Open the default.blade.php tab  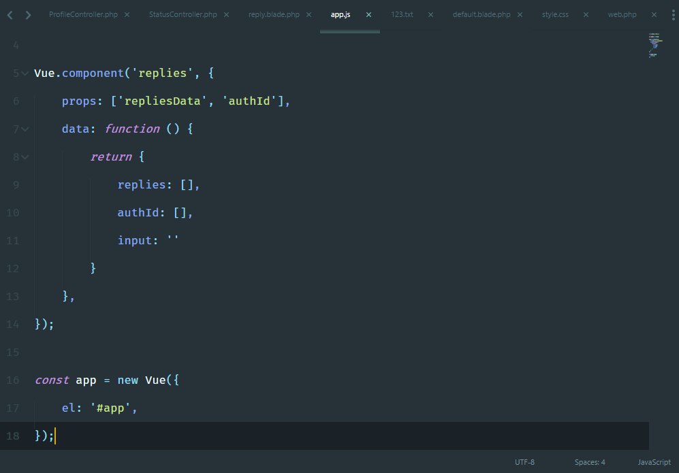[x=481, y=14]
